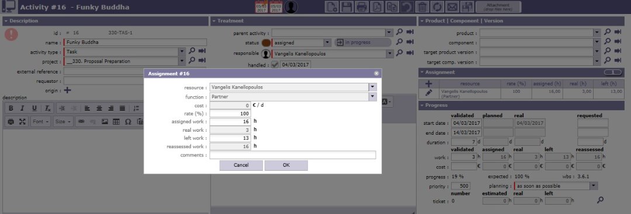Click the new item document icon
Image resolution: width=631 pixels, height=214 pixels.
pos(332,7)
